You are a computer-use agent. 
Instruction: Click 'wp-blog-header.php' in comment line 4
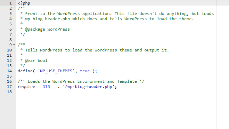(x=48, y=19)
